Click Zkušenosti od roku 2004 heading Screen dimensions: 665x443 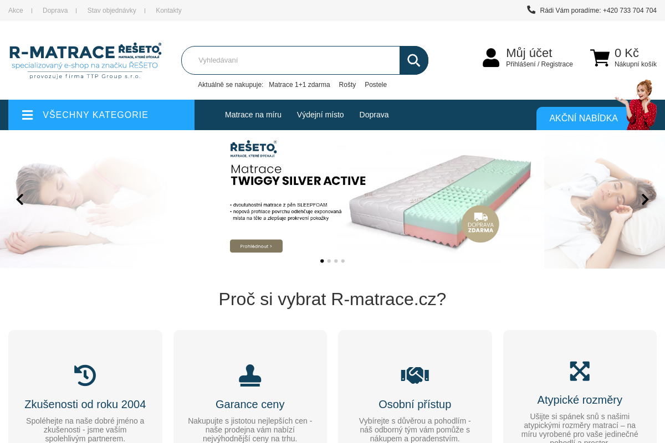point(85,404)
